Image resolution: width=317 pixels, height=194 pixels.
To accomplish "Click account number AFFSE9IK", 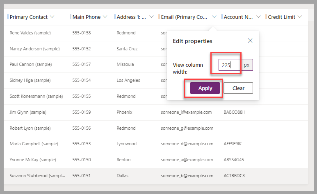I will (x=233, y=144).
